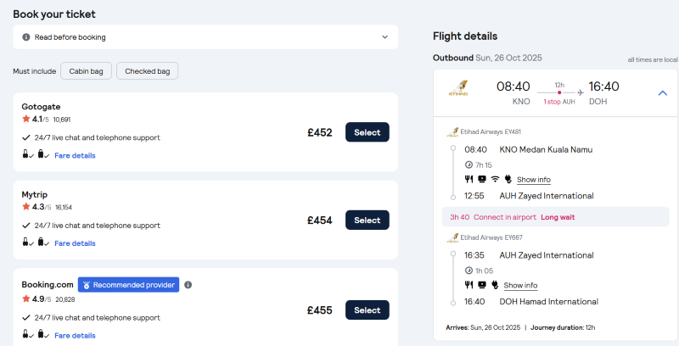Click the Recommended provider badge
Image resolution: width=679 pixels, height=346 pixels.
coord(128,285)
